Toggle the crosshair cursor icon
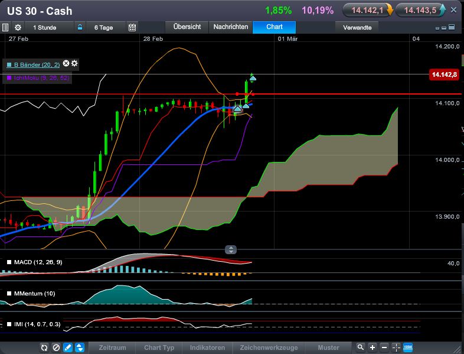Screen dimensions: 464x354 (x=396, y=347)
